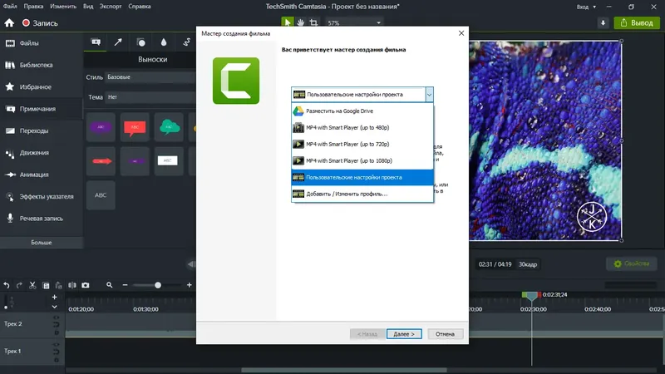Select the pointer edit tool

(287, 22)
